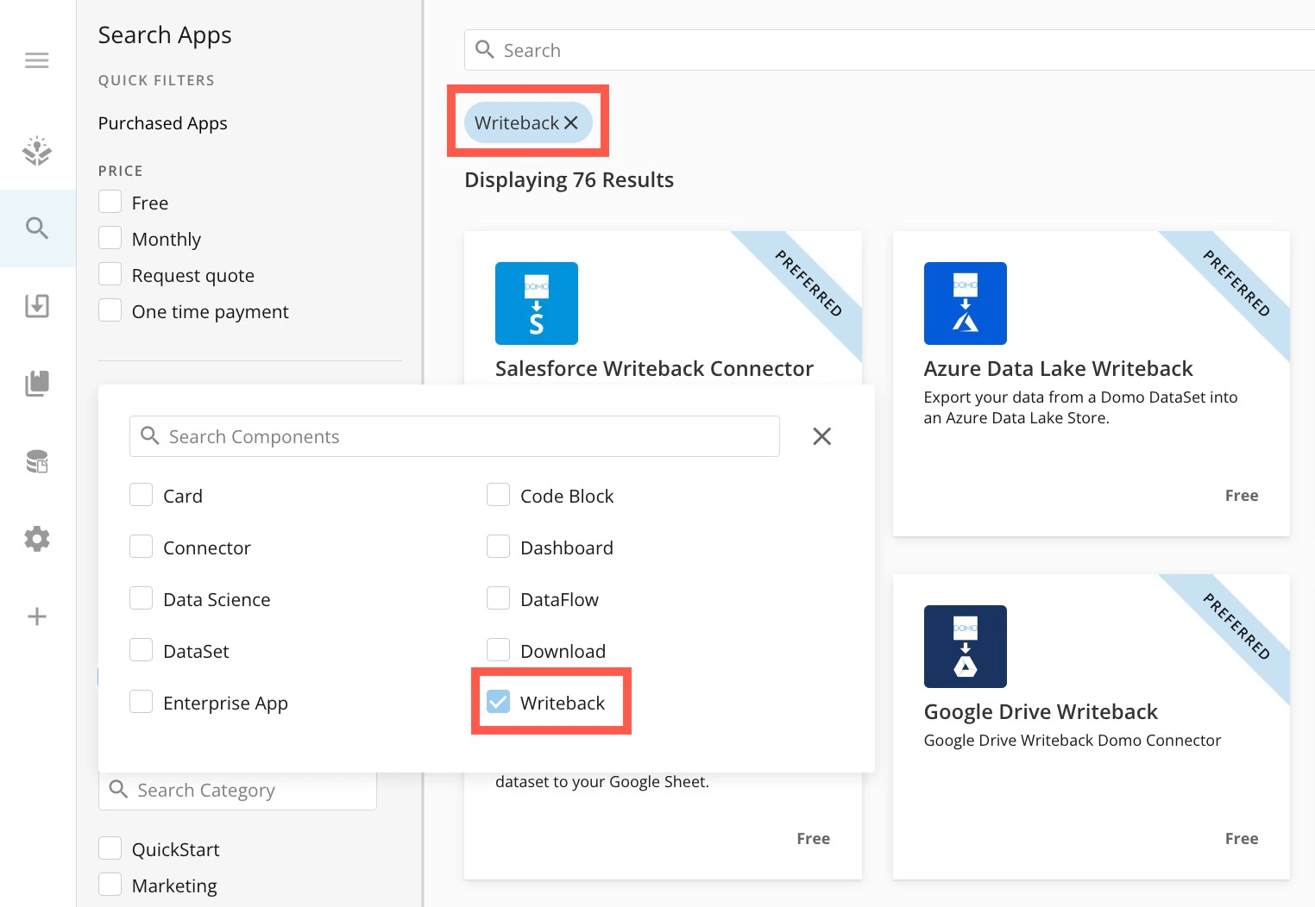Open the hamburger menu icon

pos(37,60)
